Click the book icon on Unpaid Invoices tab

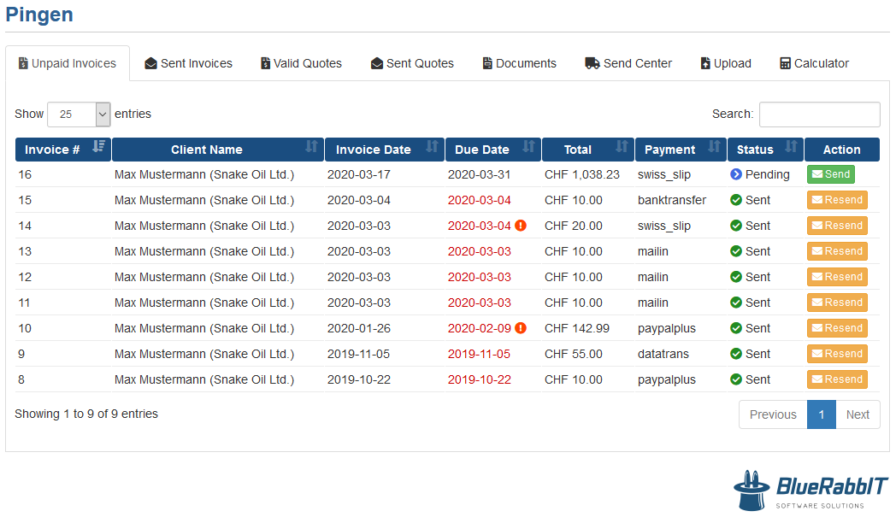coord(25,62)
